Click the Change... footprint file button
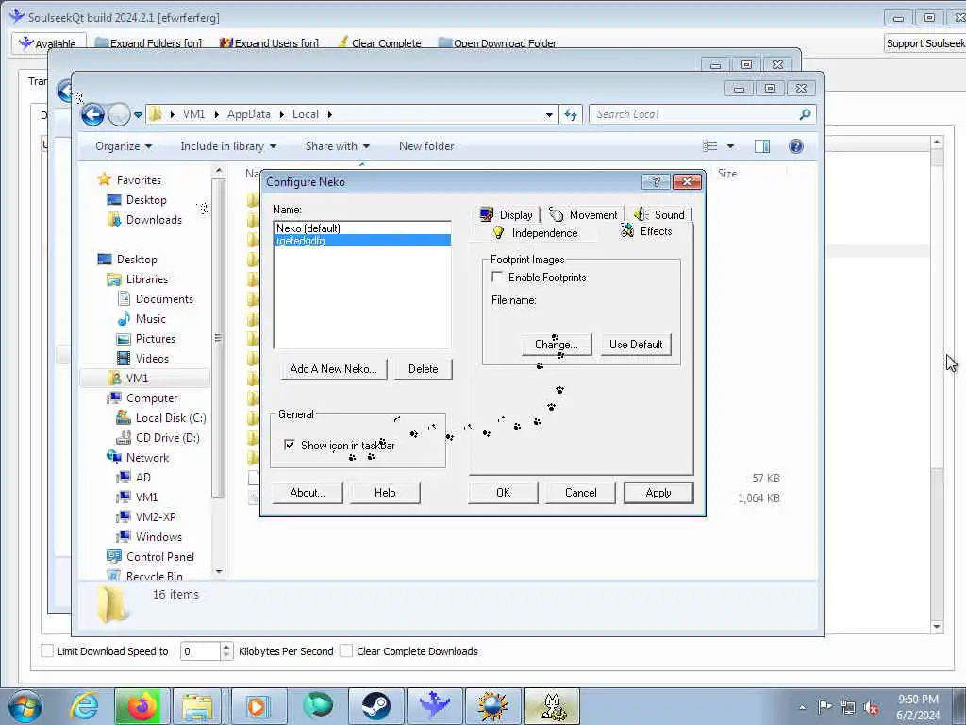The width and height of the screenshot is (966, 725). (557, 344)
